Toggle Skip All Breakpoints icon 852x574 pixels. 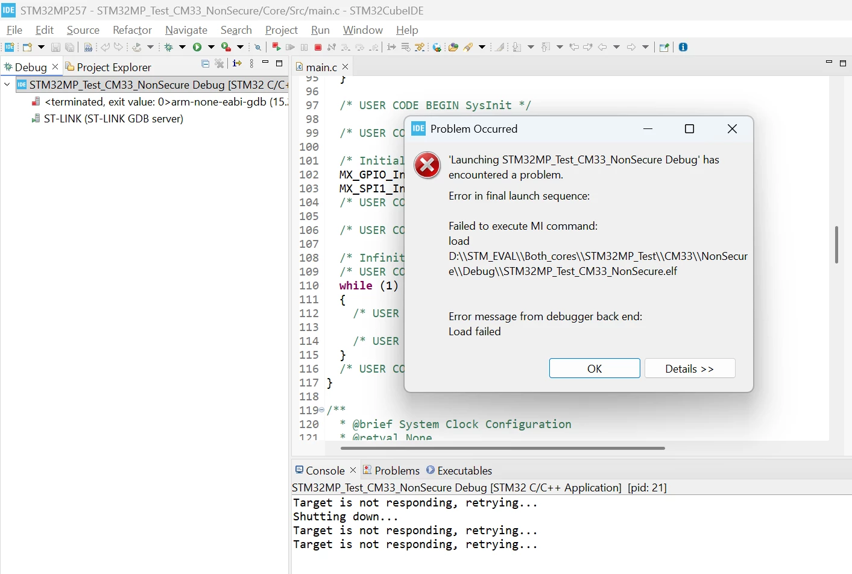pos(257,47)
